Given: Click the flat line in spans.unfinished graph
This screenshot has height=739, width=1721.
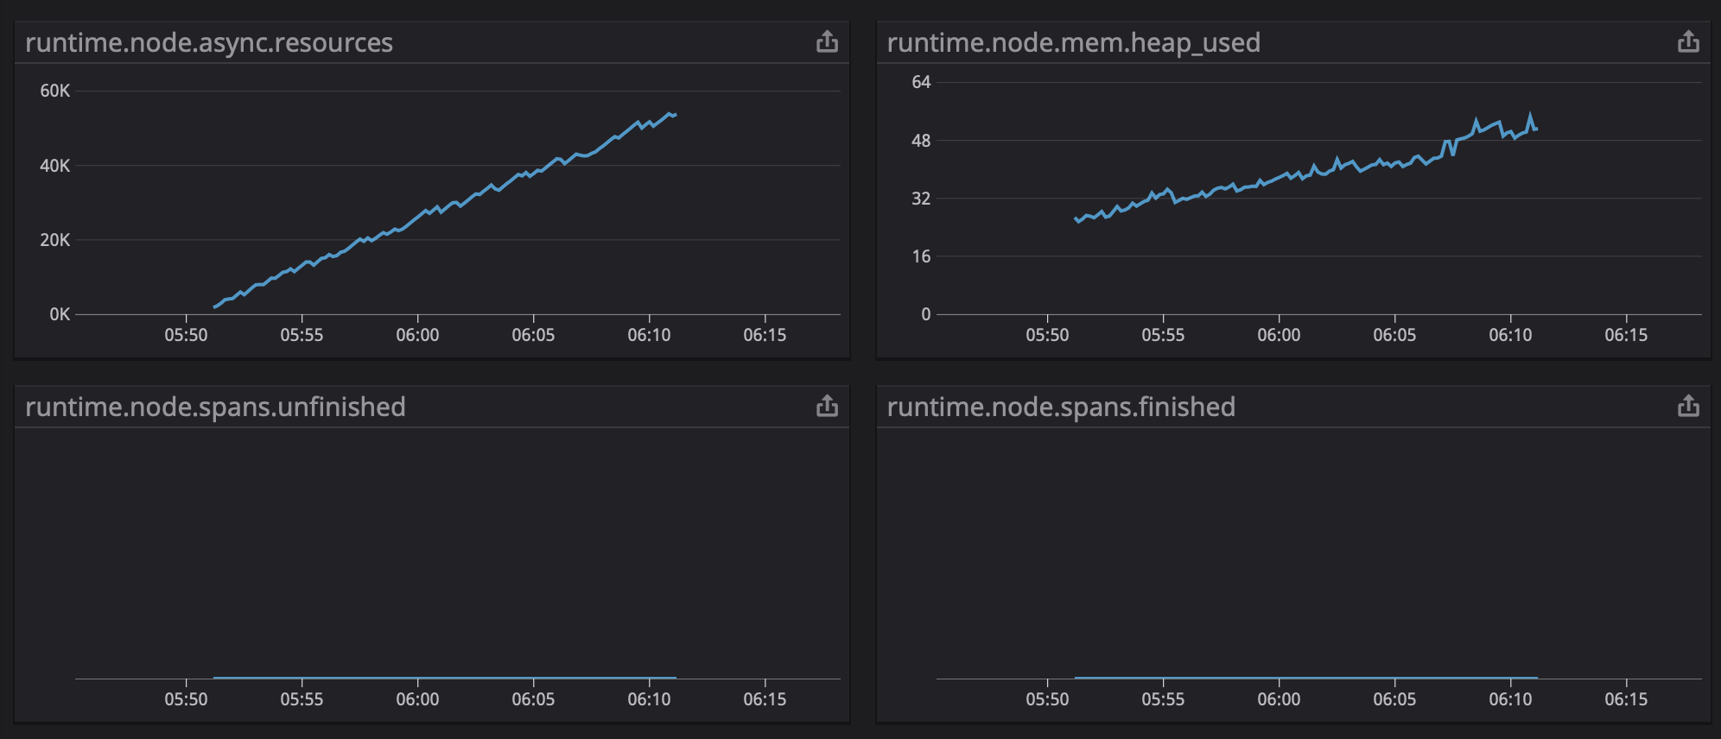Looking at the screenshot, I should point(445,678).
